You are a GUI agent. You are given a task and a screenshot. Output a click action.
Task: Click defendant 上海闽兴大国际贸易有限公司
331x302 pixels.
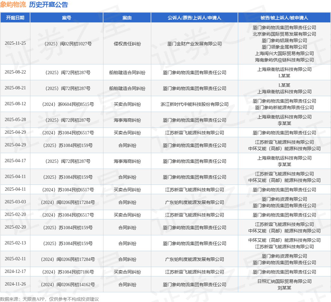coord(284,53)
